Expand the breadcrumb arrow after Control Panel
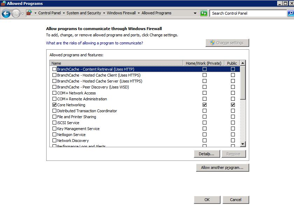Screen dimensions: 294x207 [x=64, y=13]
